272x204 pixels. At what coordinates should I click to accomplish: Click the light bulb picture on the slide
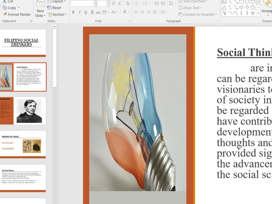pos(138,122)
